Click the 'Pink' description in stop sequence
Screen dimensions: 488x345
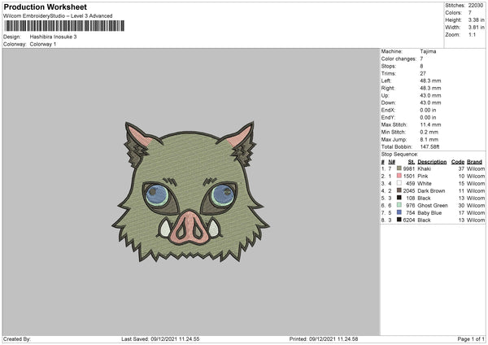coord(423,177)
